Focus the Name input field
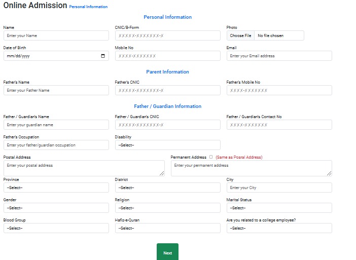356x260 pixels. [x=56, y=35]
